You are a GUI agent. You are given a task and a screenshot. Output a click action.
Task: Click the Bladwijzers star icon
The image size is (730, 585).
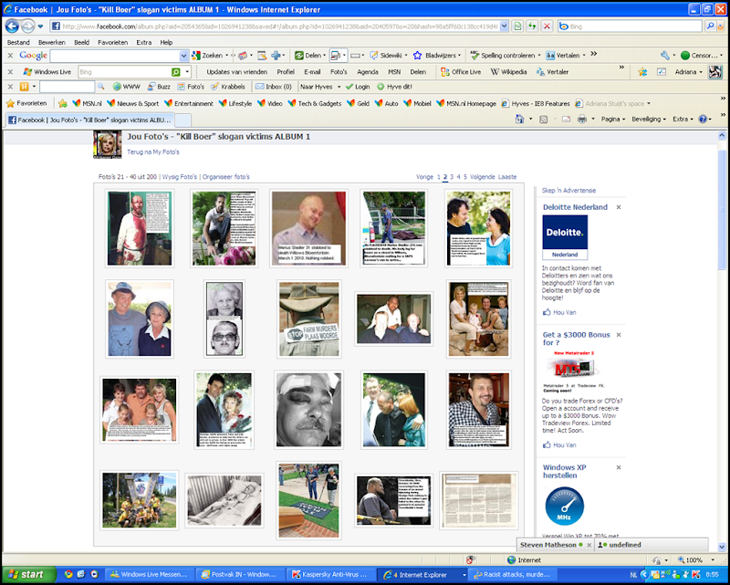tap(418, 56)
